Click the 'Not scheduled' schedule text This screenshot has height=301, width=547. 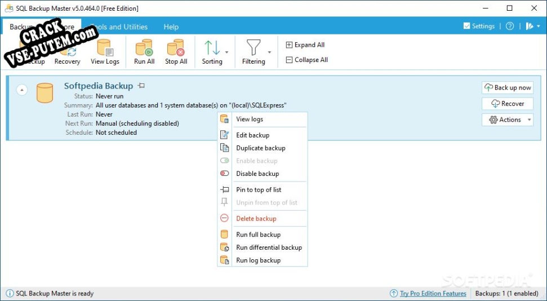click(116, 132)
